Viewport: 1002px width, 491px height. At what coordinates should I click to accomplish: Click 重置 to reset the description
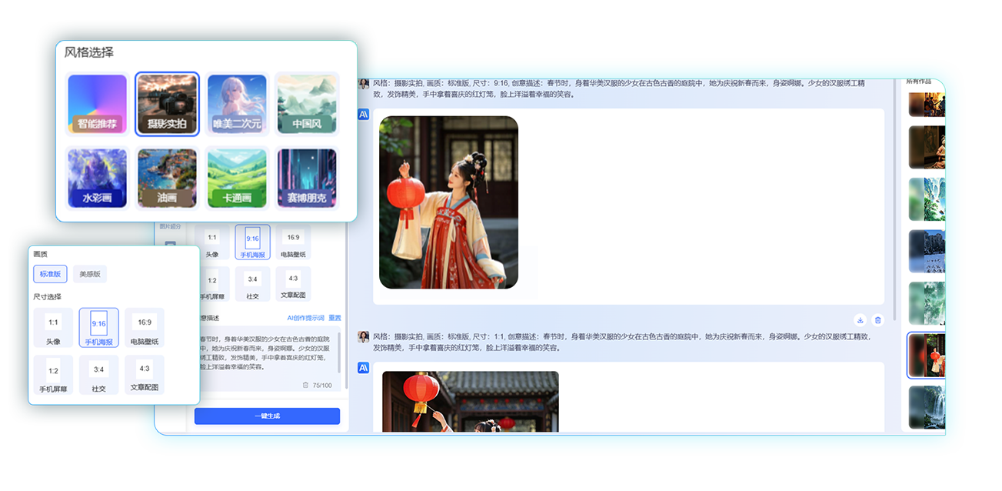coord(335,317)
